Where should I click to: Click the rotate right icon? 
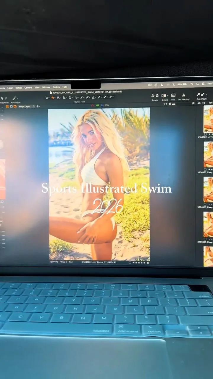point(157,96)
